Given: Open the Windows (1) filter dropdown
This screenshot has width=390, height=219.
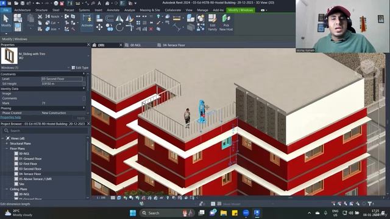Looking at the screenshot, I should tap(68, 68).
